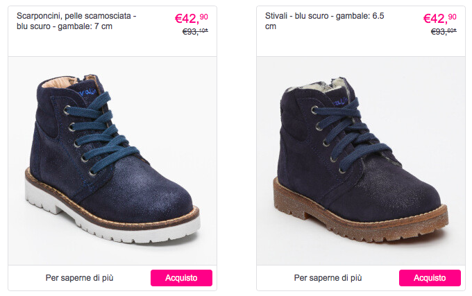This screenshot has height=296, width=472.
Task: Click the white-soled boot product photo
Action: pyautogui.click(x=112, y=159)
